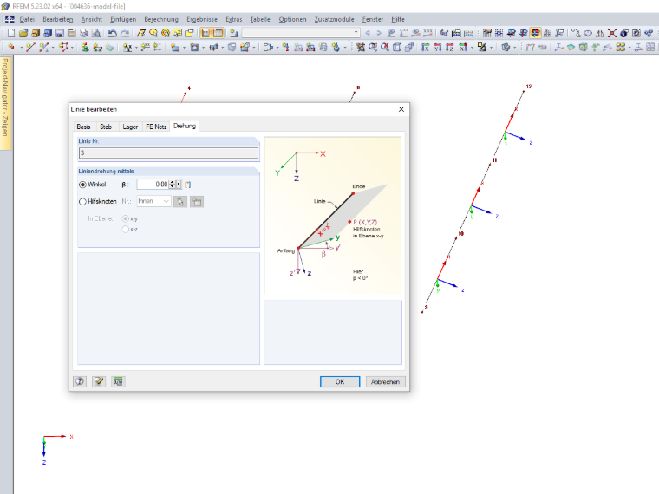The height and width of the screenshot is (494, 659).
Task: Insert nodal support icon
Action: [85, 47]
